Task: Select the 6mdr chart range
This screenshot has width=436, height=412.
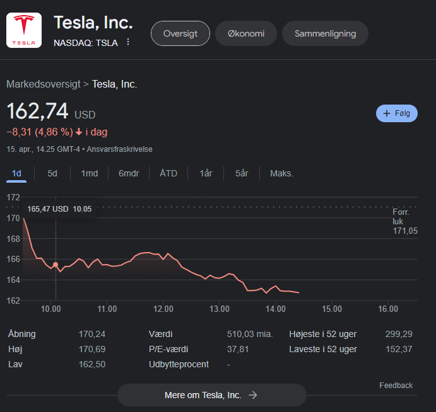Action: pyautogui.click(x=129, y=173)
